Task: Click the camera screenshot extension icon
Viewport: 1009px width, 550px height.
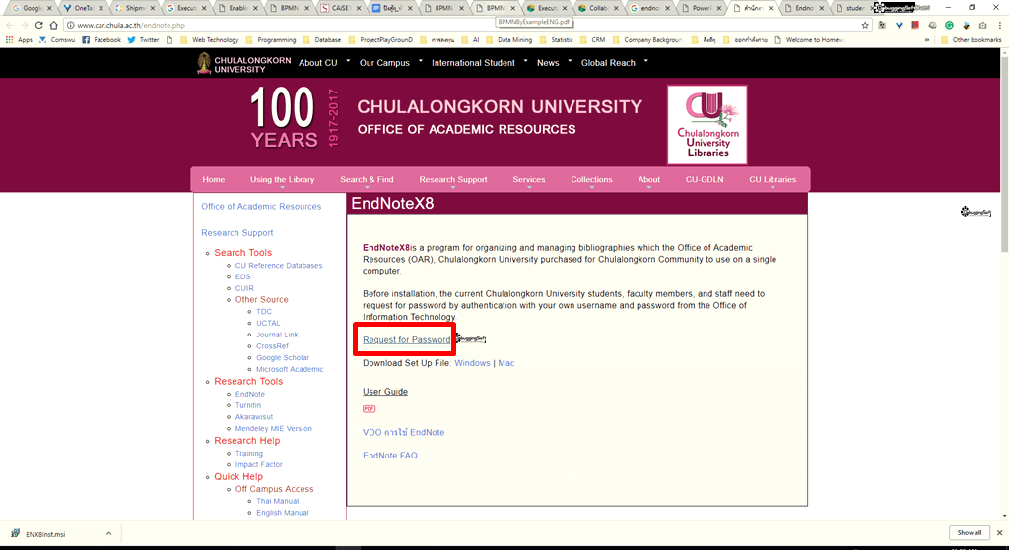Action: tap(982, 25)
